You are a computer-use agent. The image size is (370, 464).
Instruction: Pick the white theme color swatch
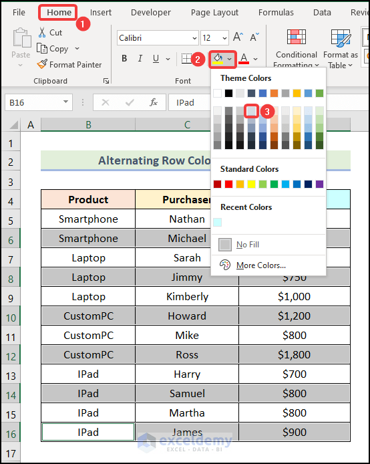[217, 94]
